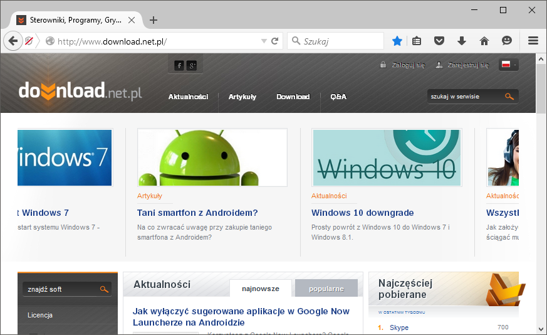Click orange magnifier in szukaj w serwisie
Image resolution: width=547 pixels, height=335 pixels.
(x=509, y=97)
